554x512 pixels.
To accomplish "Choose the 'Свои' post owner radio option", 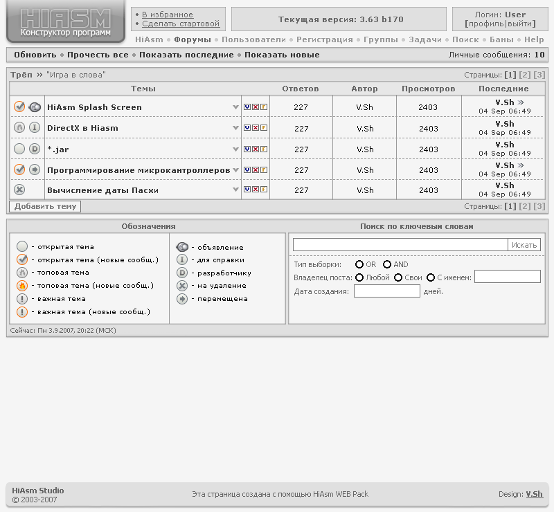I will [x=398, y=277].
